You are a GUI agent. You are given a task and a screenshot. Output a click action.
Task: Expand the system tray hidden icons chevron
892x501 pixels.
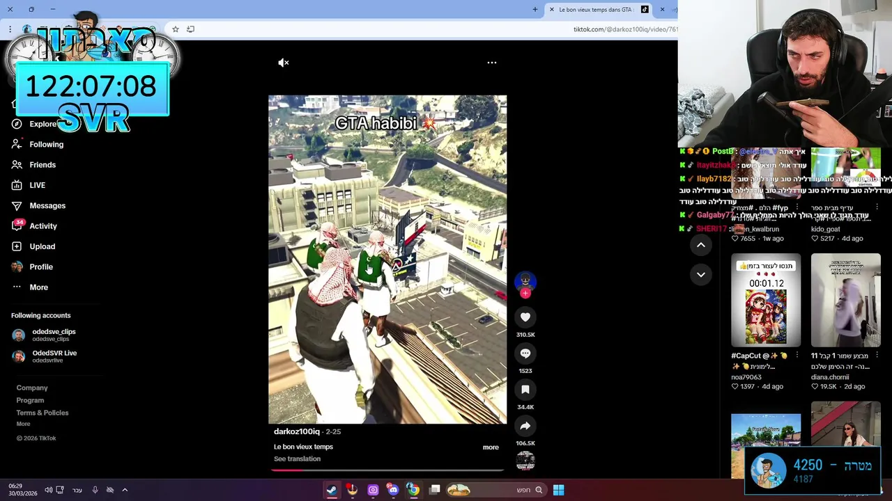(x=125, y=490)
